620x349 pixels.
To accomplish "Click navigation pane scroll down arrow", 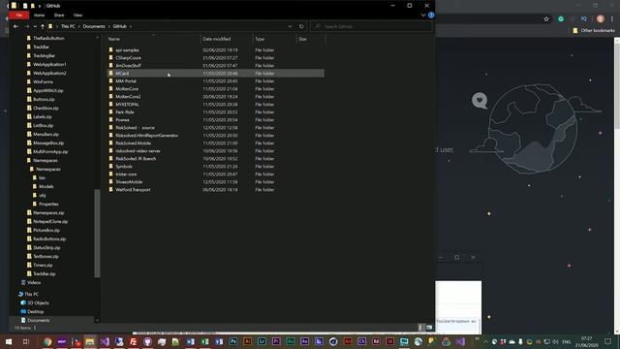I will (x=97, y=320).
